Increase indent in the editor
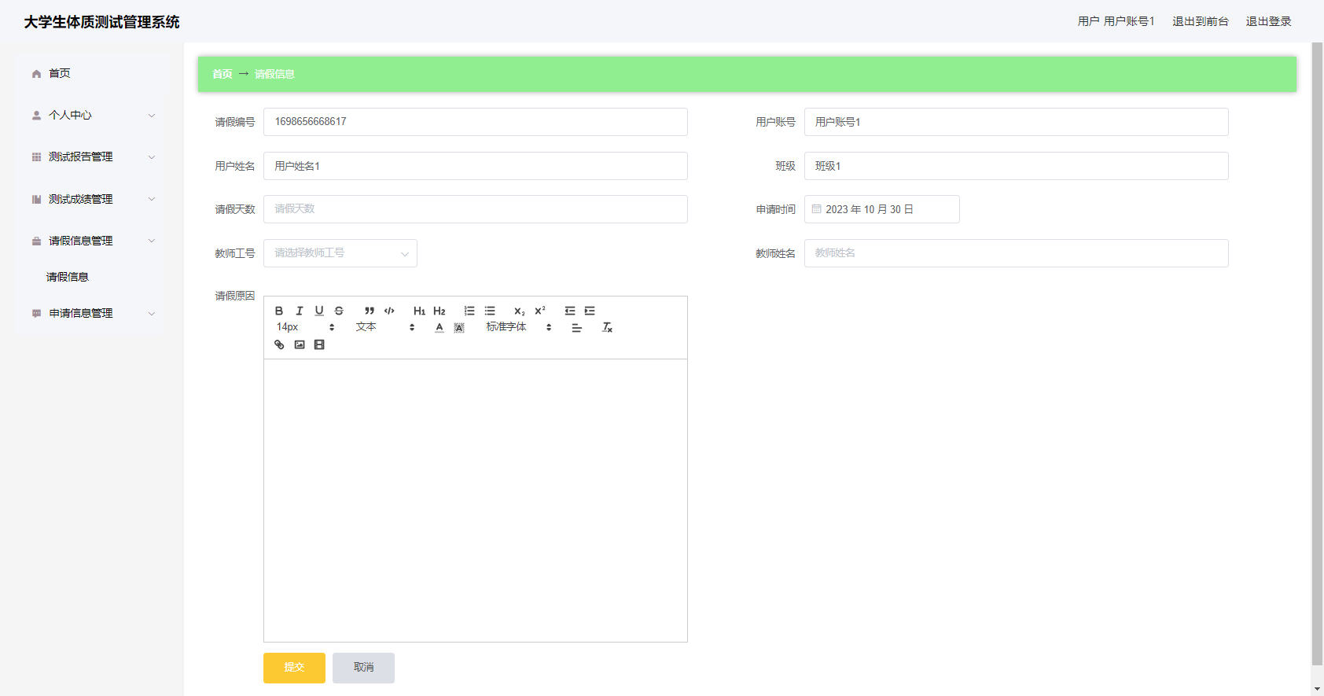The height and width of the screenshot is (696, 1324). pos(590,311)
